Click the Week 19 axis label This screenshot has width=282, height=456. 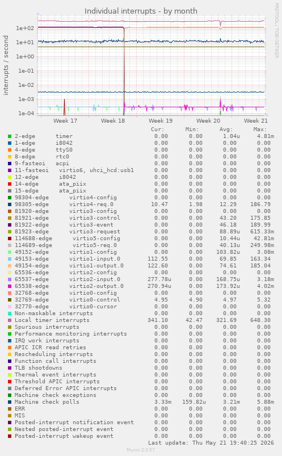coord(161,121)
